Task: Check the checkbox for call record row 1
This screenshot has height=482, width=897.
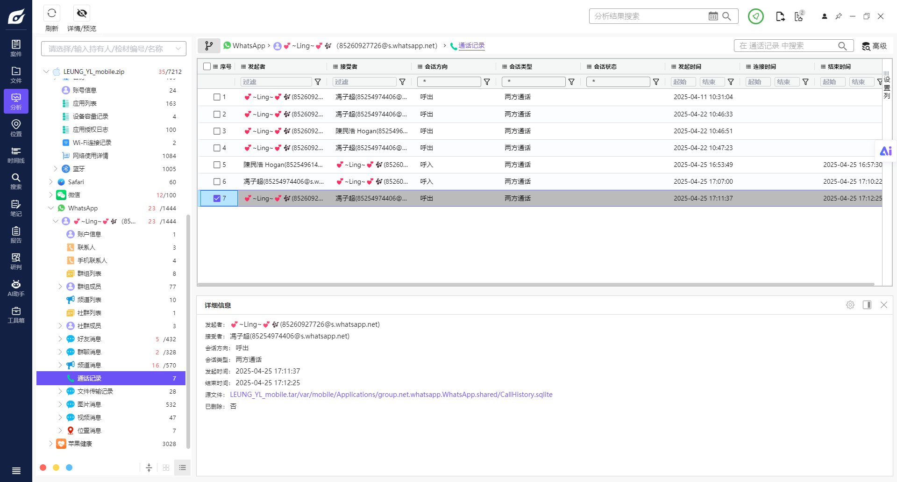Action: 217,97
